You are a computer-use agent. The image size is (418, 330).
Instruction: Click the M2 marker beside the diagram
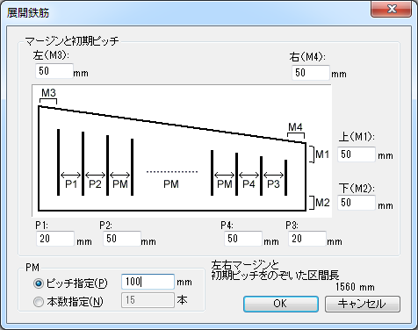pos(322,203)
